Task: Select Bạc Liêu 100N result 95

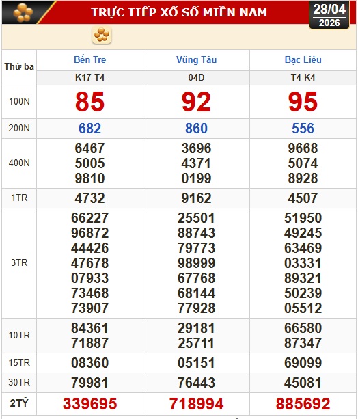Action: point(303,102)
